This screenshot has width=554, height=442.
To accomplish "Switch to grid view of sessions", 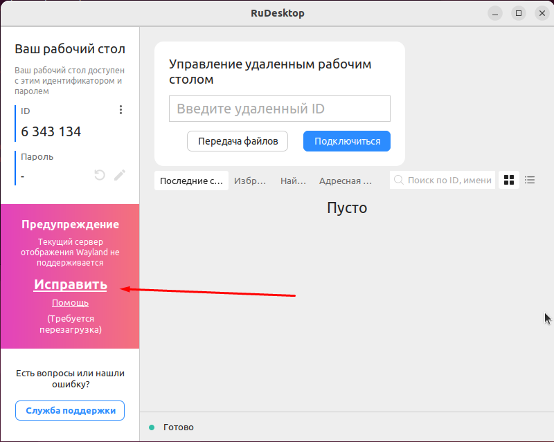I will [x=509, y=180].
